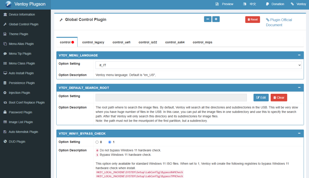Expand all panels with the plus button
Image resolution: width=309 pixels, height=178 pixels.
[216, 19]
